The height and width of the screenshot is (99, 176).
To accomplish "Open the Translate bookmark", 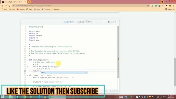I will [46, 9].
